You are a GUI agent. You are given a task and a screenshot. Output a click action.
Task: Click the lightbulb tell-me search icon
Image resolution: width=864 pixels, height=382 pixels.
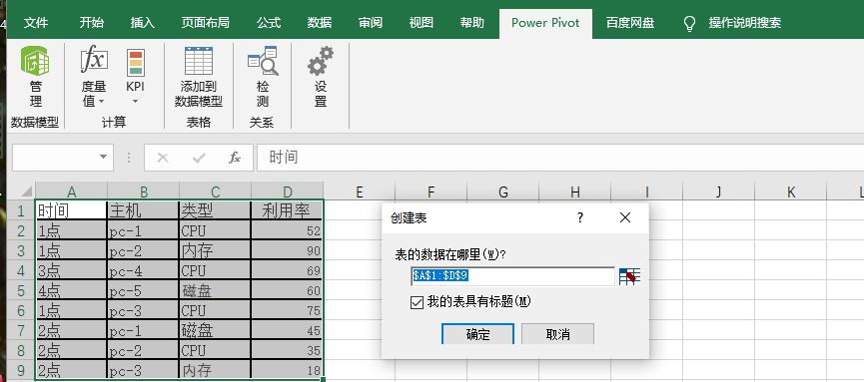click(x=689, y=23)
